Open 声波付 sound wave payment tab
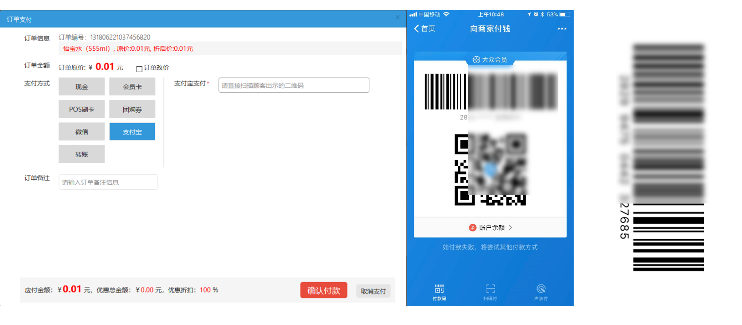The height and width of the screenshot is (325, 742). point(541,292)
